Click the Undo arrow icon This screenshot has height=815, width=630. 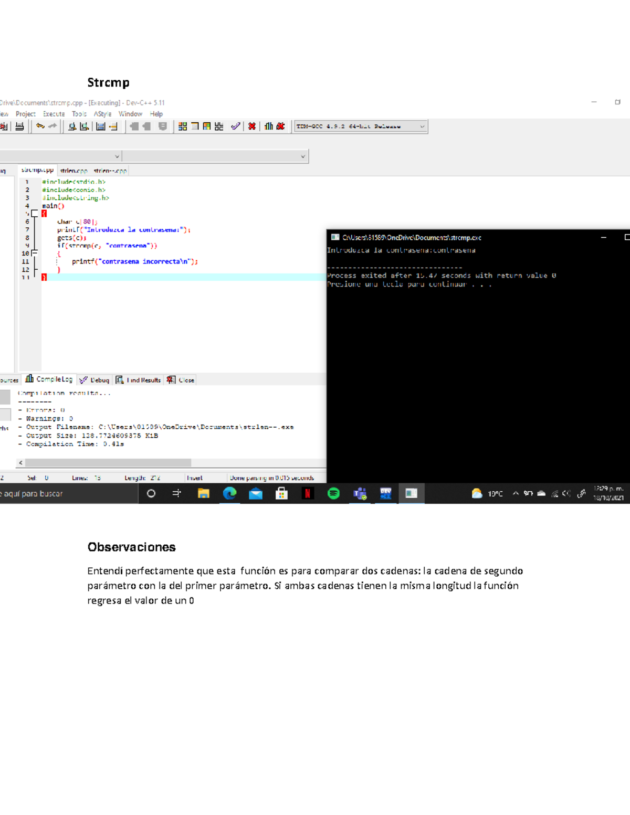[39, 126]
